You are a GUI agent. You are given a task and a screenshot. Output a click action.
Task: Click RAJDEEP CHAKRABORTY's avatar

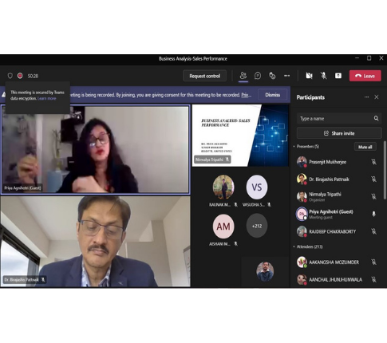(x=302, y=231)
